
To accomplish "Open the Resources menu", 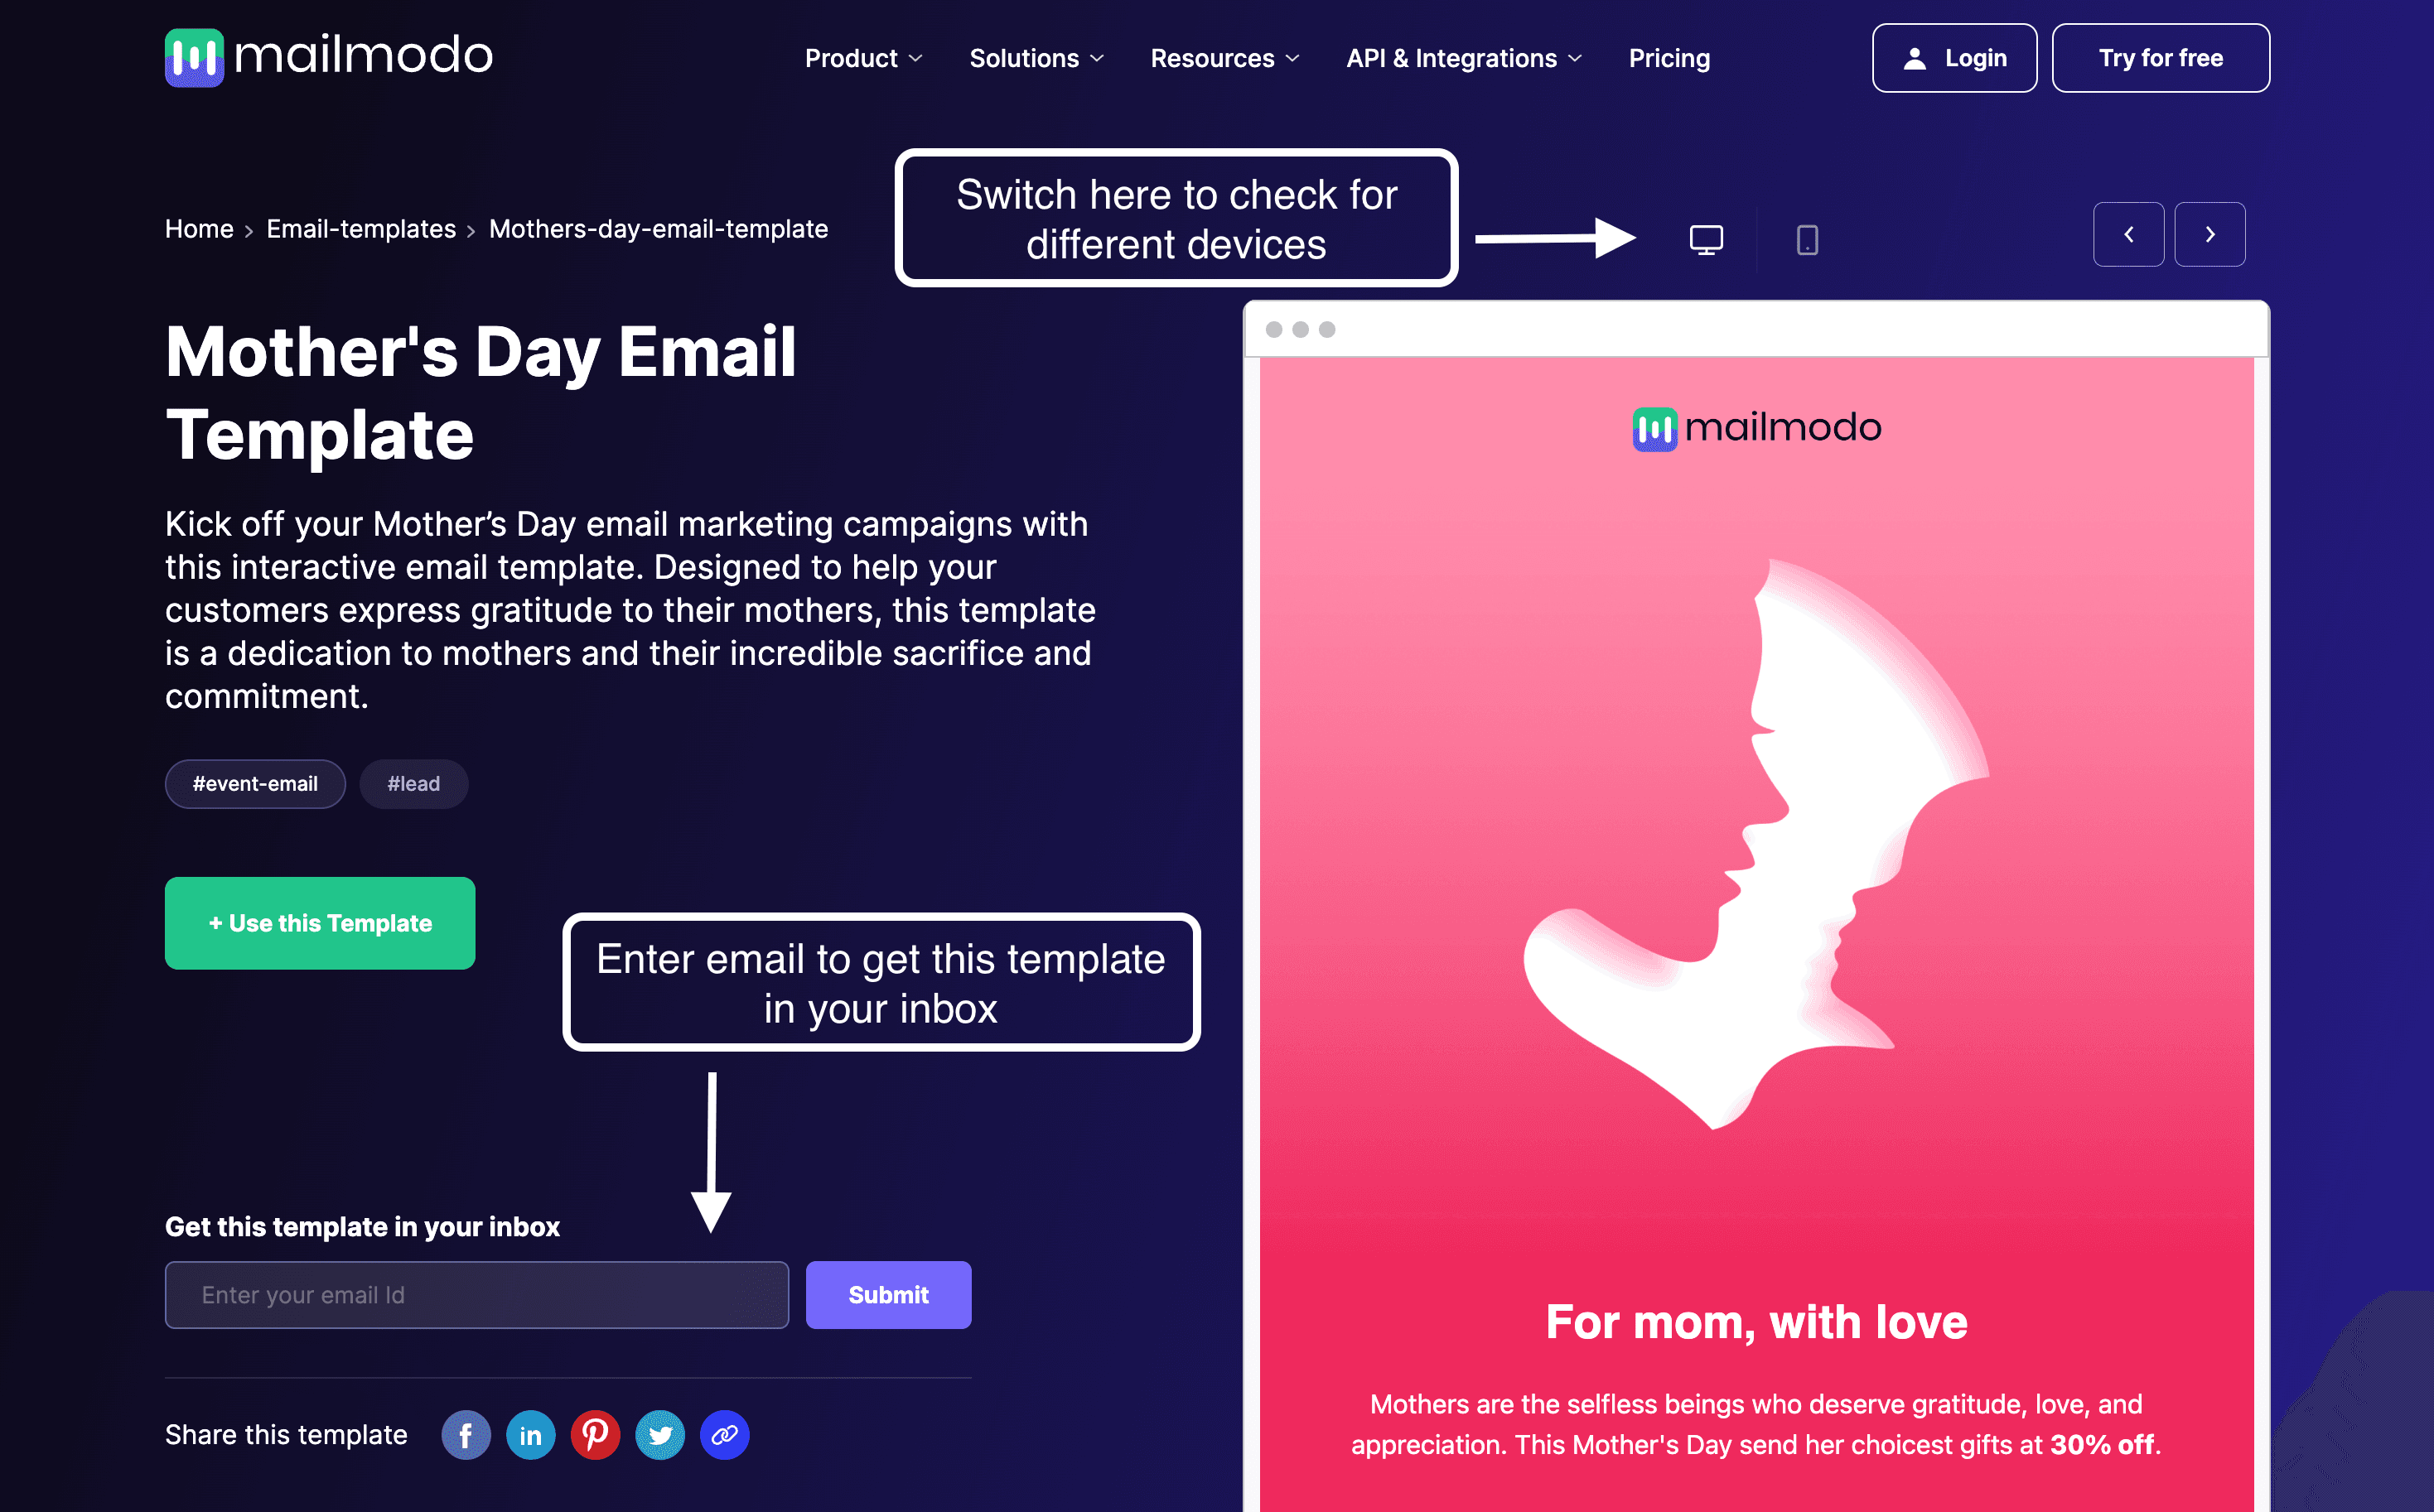I will [x=1221, y=57].
